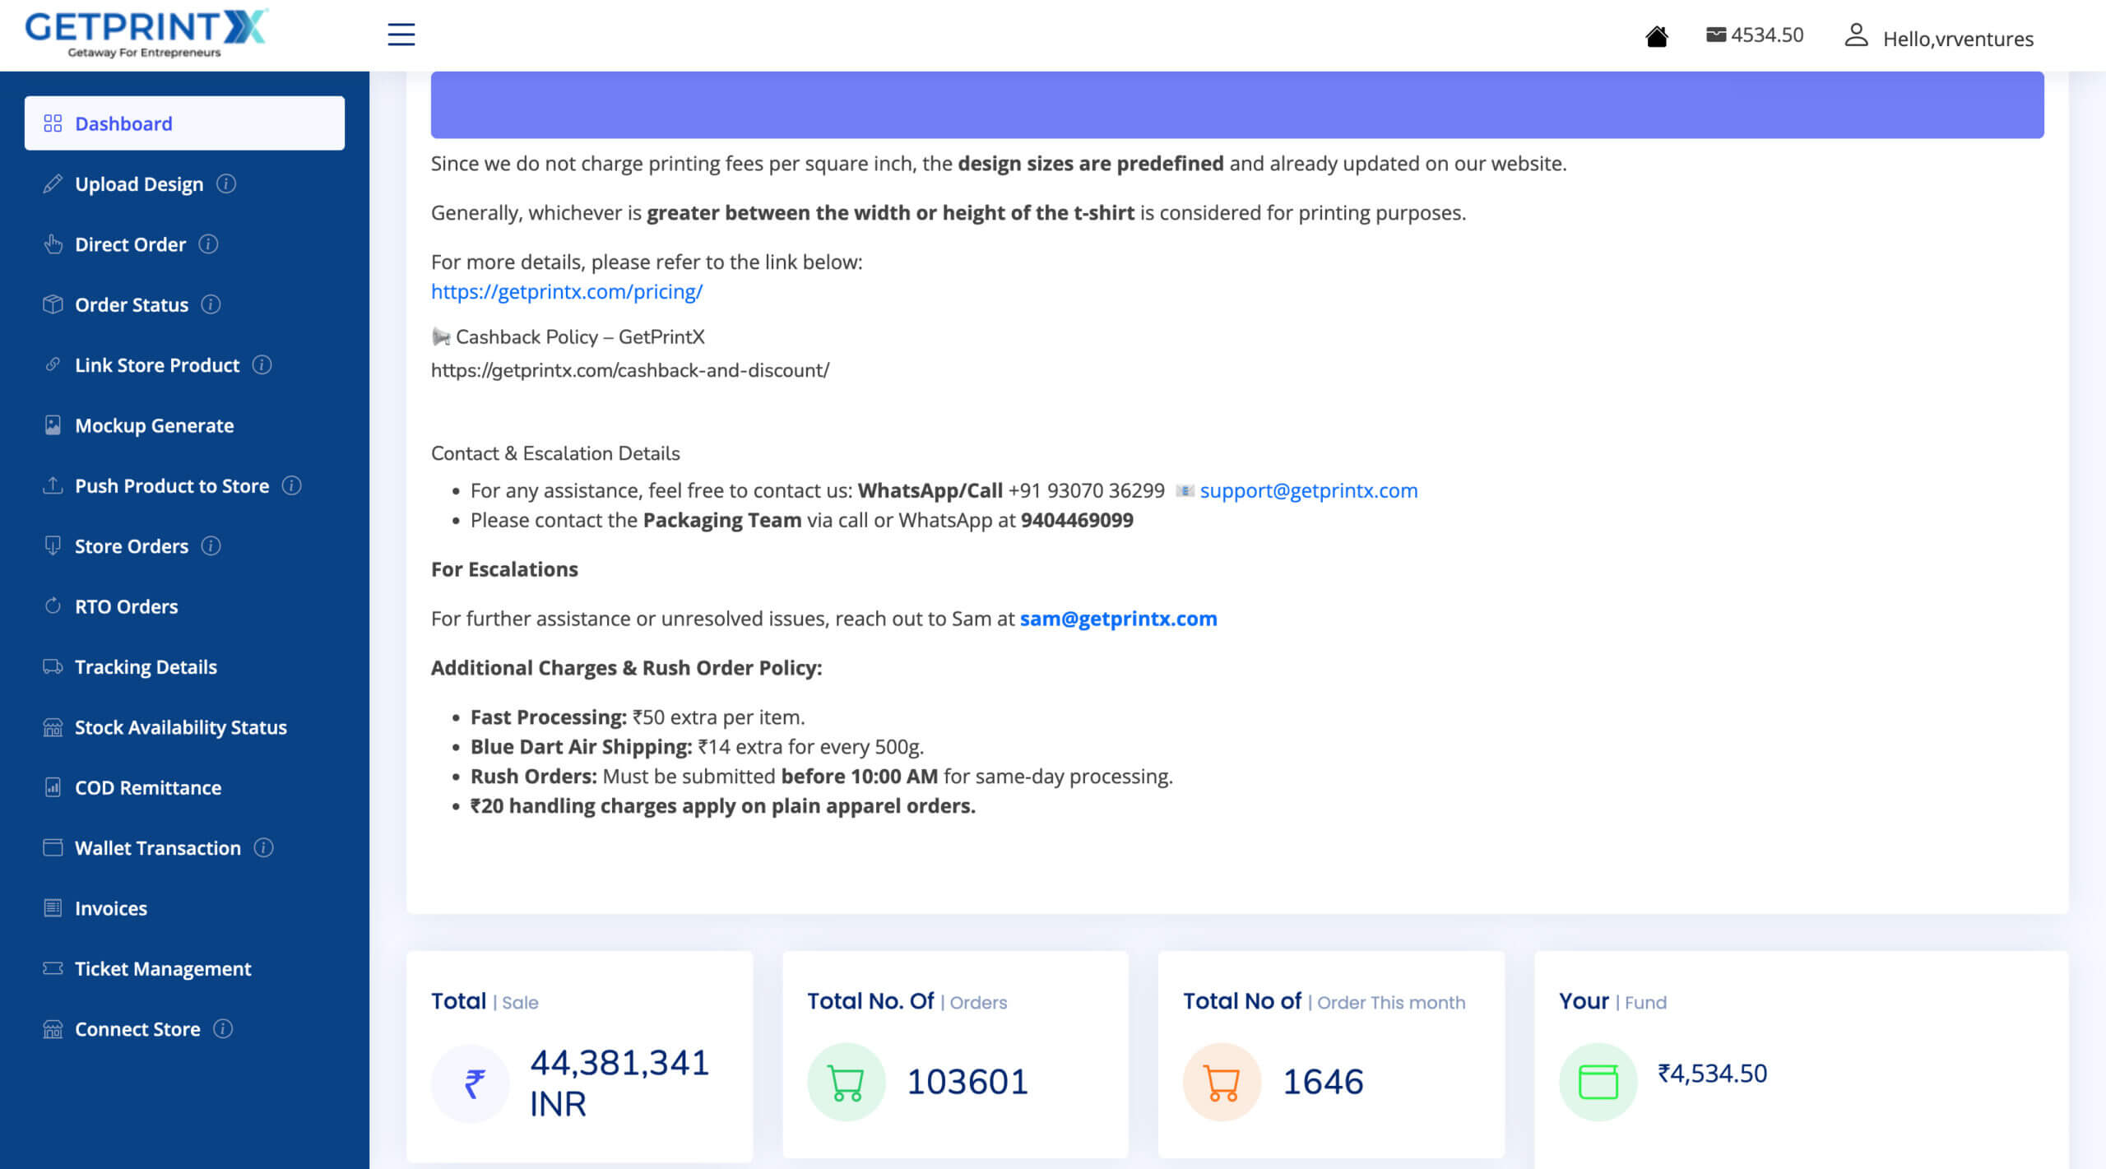2106x1169 pixels.
Task: Click the ticket icon for Ticket Management
Action: click(x=53, y=968)
